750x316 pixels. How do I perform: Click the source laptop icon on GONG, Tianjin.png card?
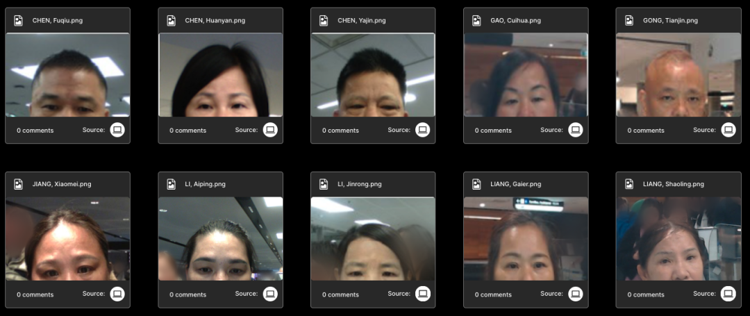point(728,130)
